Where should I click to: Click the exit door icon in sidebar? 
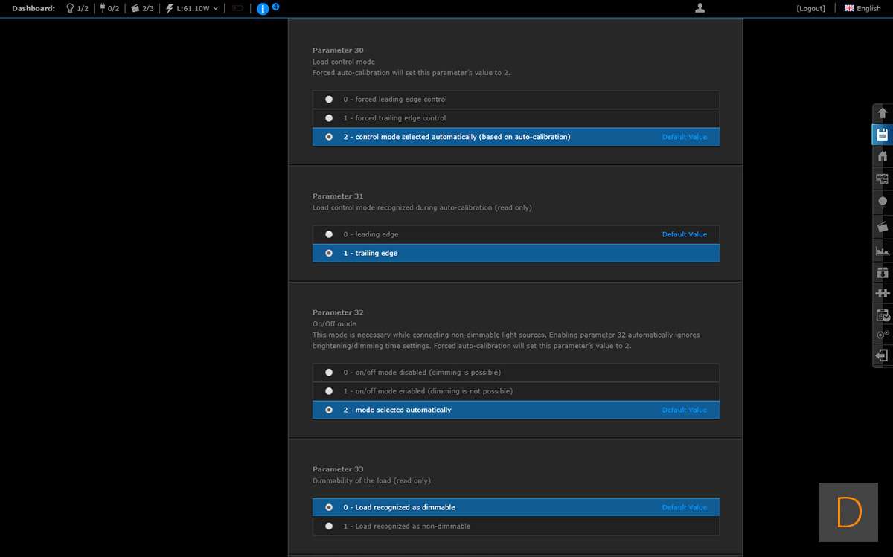click(883, 356)
